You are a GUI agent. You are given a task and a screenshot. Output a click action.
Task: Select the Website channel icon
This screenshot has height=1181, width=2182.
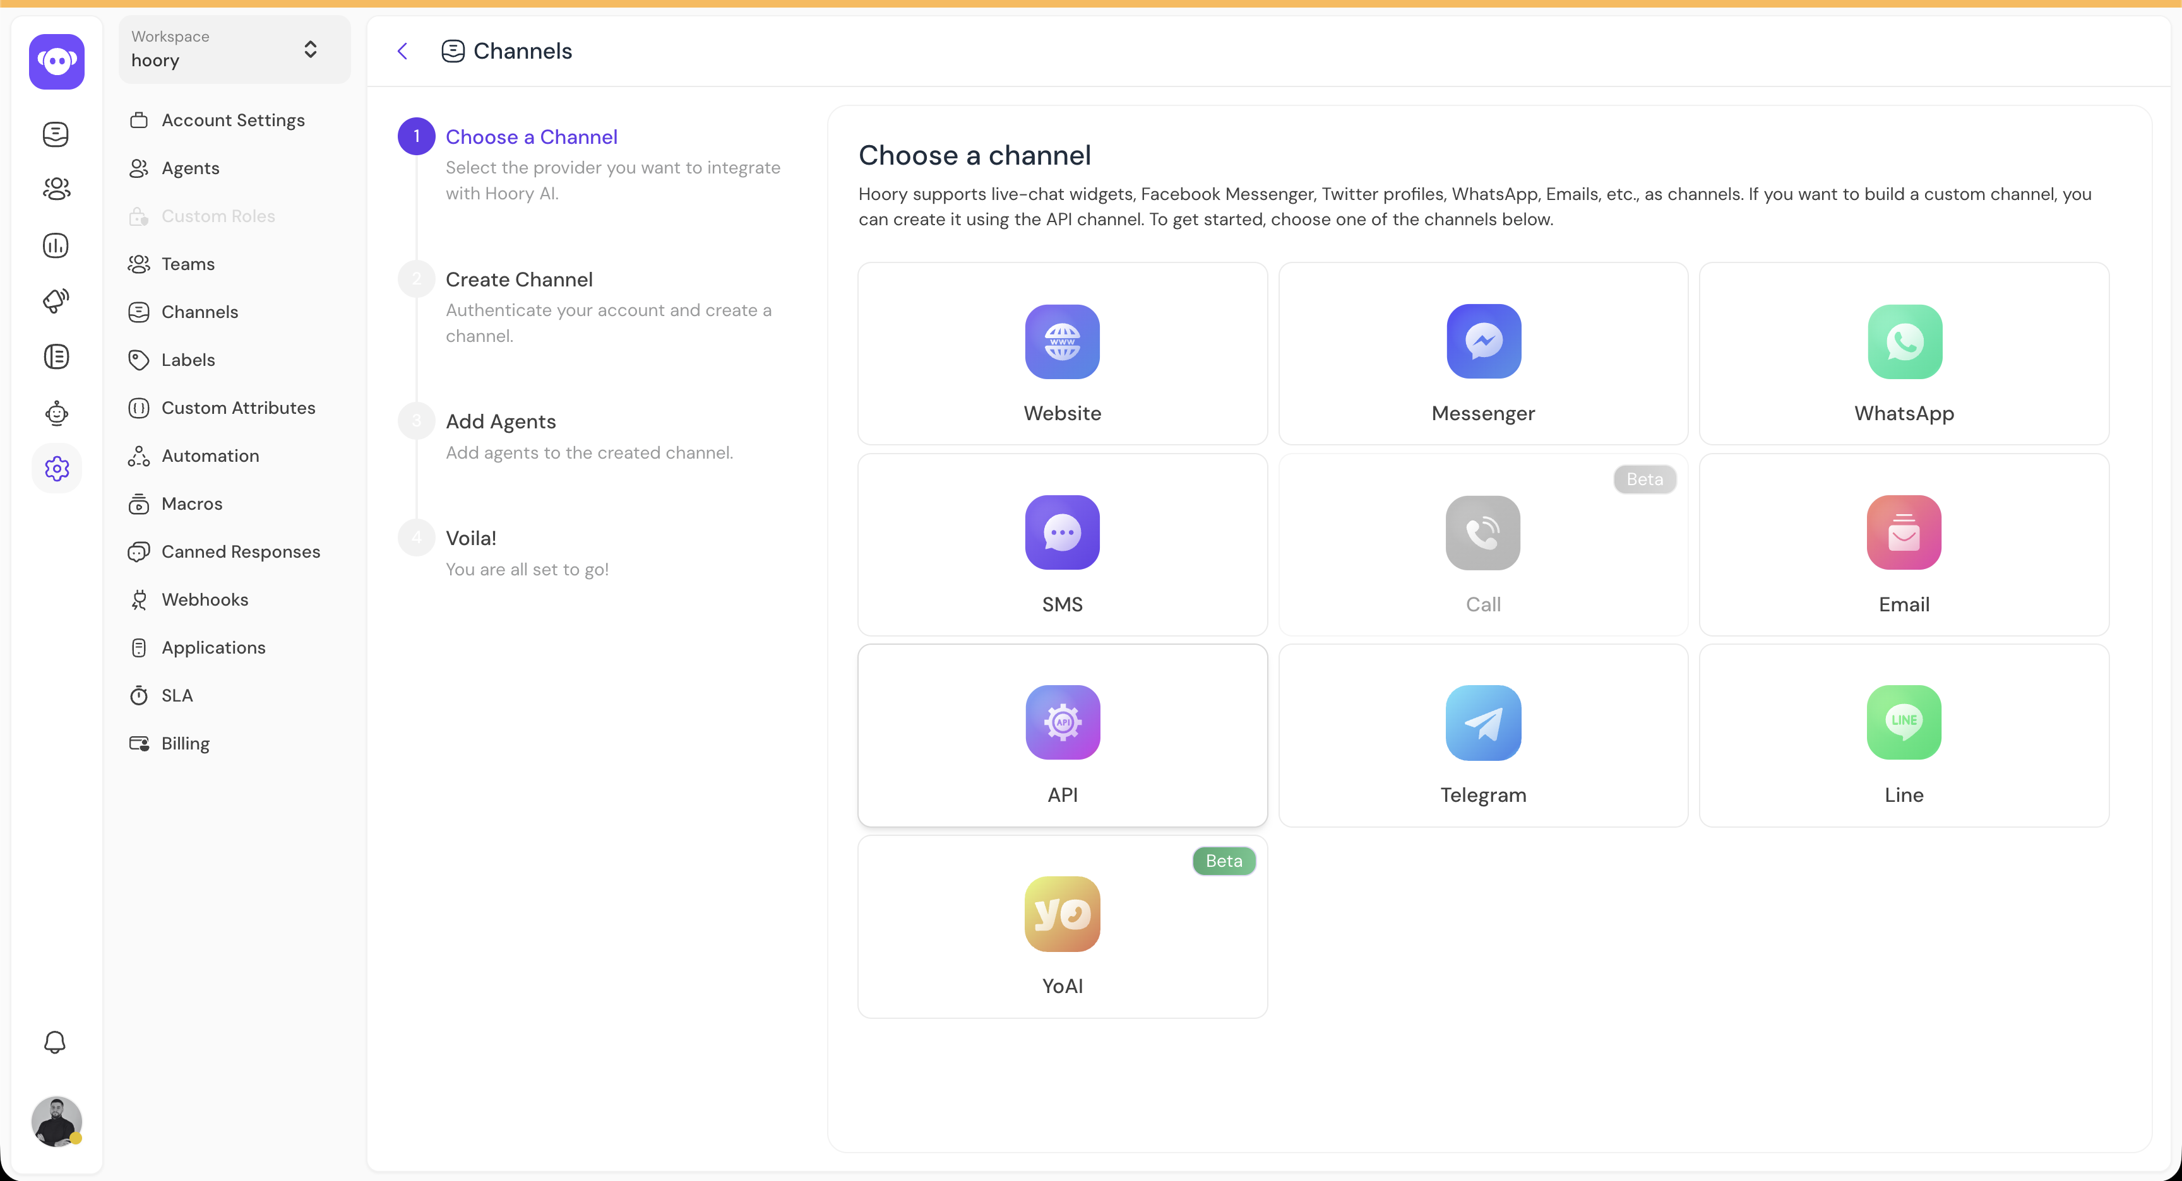coord(1062,342)
